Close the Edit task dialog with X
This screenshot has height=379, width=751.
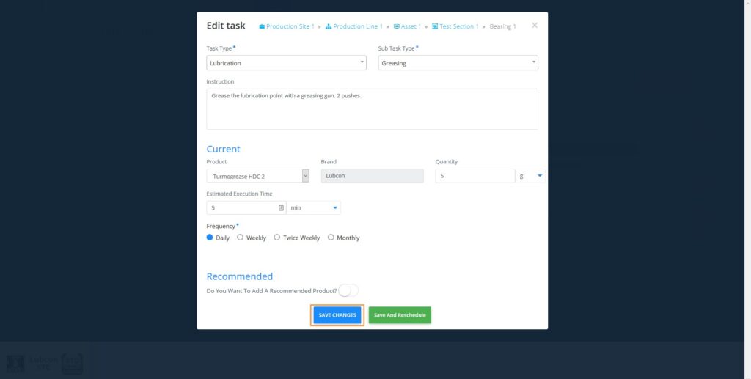(535, 26)
